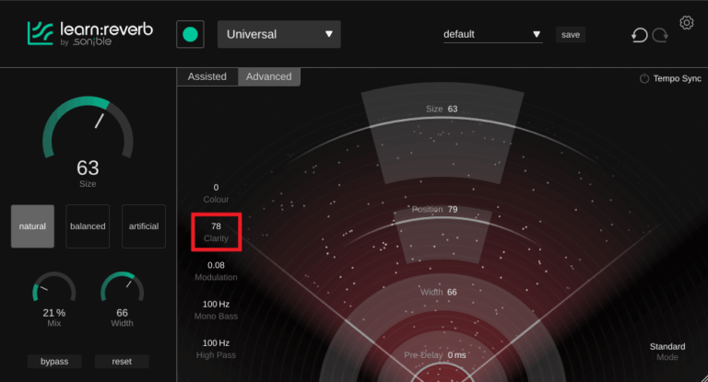Click the undo arrow icon
The image size is (708, 382).
point(639,35)
